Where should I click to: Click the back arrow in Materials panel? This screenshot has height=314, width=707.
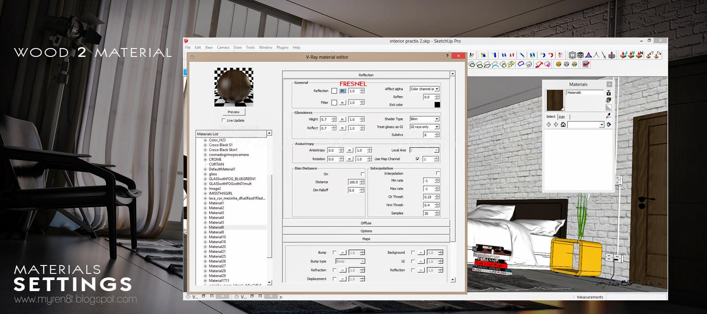pos(549,125)
